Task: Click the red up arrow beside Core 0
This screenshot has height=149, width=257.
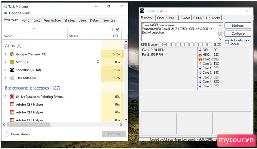Action: pos(200,63)
